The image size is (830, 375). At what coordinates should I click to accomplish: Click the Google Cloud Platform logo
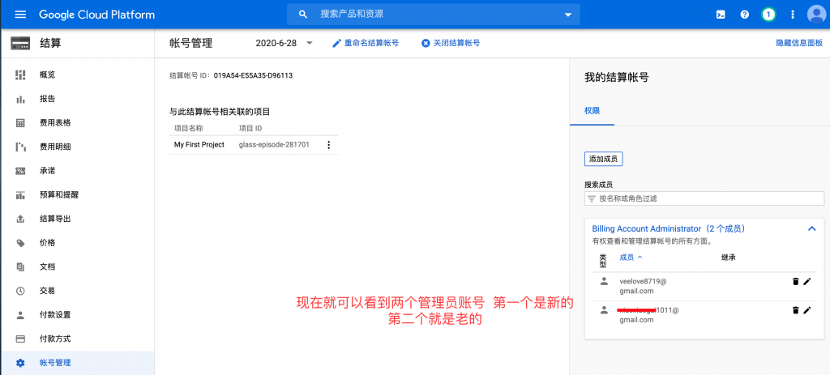97,15
